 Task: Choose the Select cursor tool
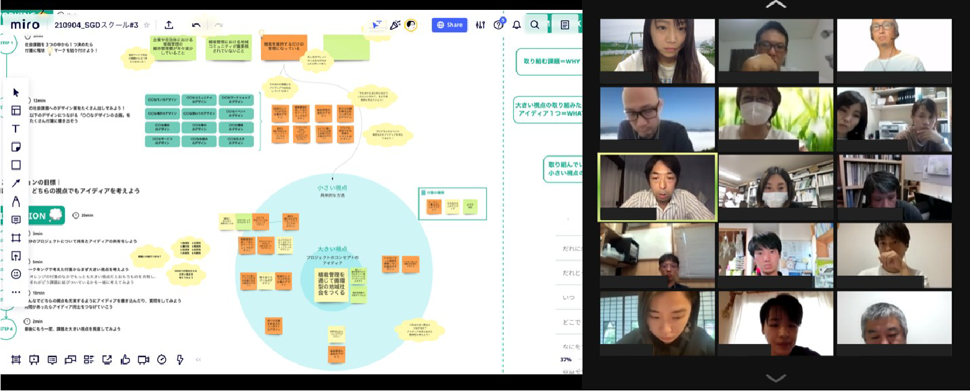(x=16, y=93)
